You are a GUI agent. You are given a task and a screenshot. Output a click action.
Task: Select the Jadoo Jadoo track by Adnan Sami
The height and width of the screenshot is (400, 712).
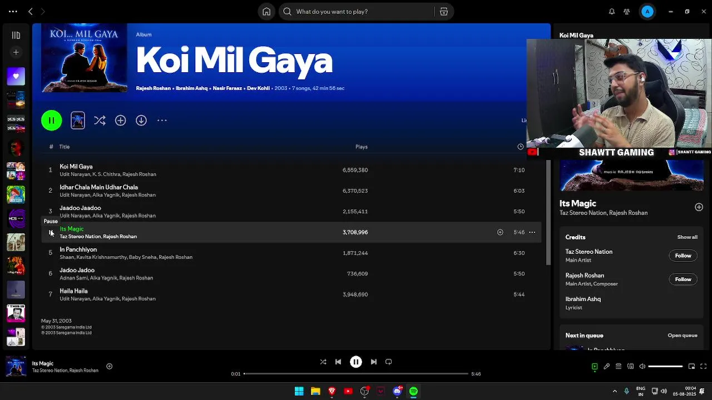tap(291, 273)
